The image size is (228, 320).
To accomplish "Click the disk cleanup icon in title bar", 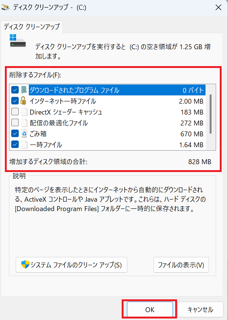I will 6,7.
